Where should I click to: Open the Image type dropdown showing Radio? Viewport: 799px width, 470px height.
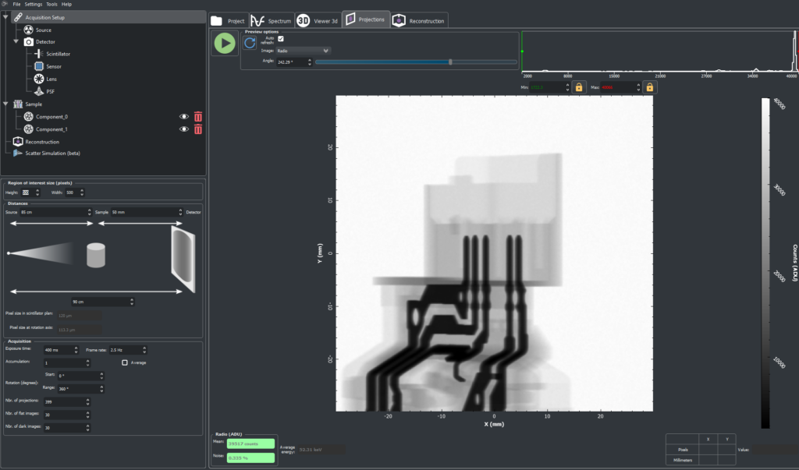(x=304, y=51)
